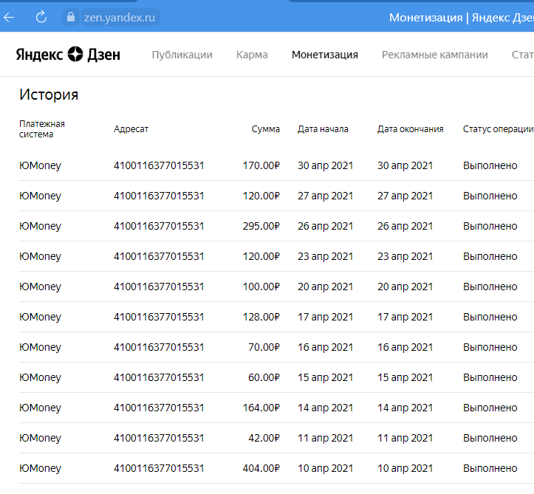Click the Монетизация | Яндекс Дзен page title
Viewport: 534px width, 494px height.
click(462, 18)
